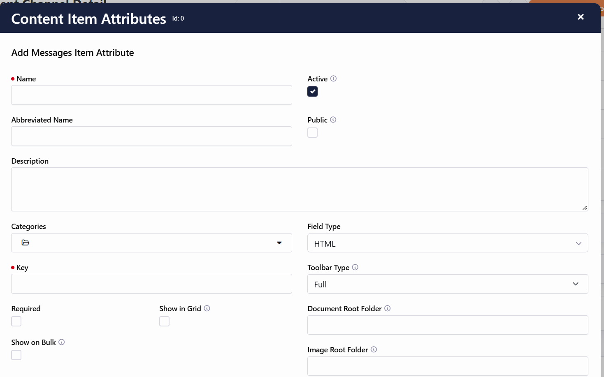Focus the Document Root Folder field
The height and width of the screenshot is (377, 604).
(448, 325)
